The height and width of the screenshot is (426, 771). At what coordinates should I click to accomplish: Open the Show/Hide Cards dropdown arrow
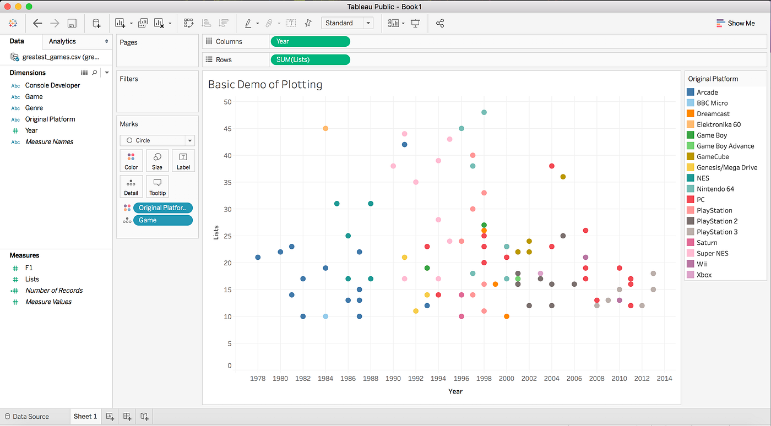404,24
